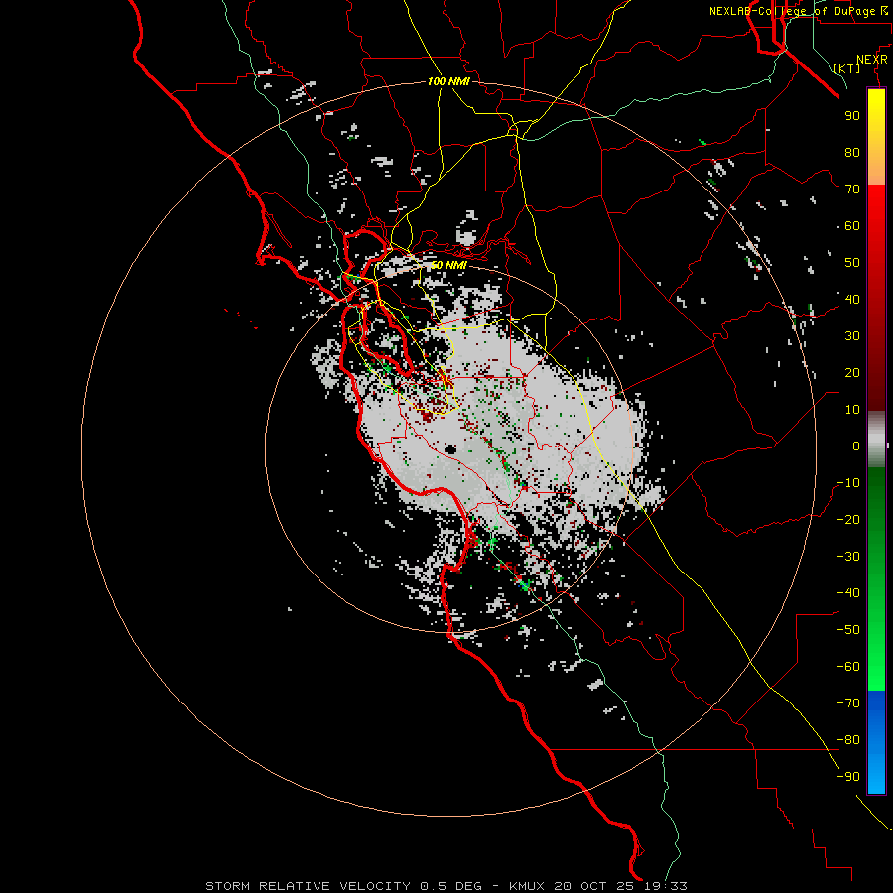Screen dimensions: 893x893
Task: Click the "20 OCT 25" date text
Action: pos(594,886)
